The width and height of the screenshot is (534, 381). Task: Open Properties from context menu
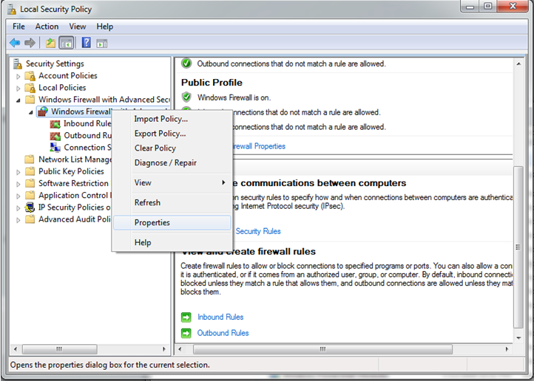click(172, 222)
